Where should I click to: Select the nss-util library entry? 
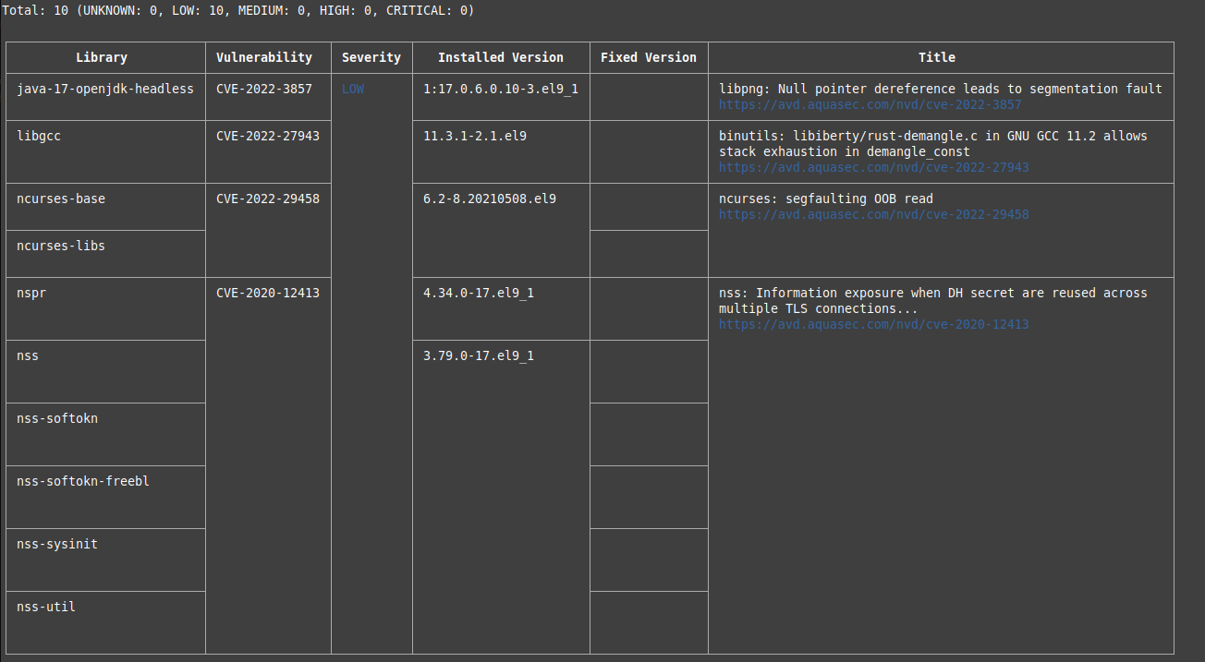[45, 606]
